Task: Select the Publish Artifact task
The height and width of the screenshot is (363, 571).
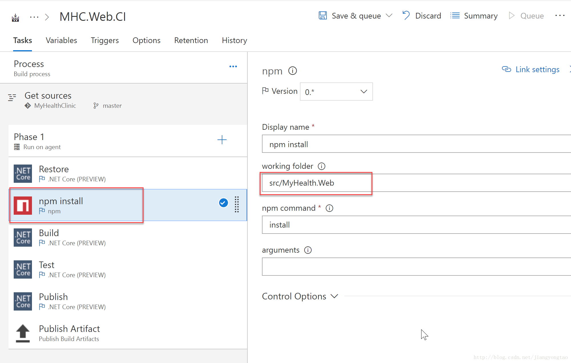Action: (x=128, y=333)
